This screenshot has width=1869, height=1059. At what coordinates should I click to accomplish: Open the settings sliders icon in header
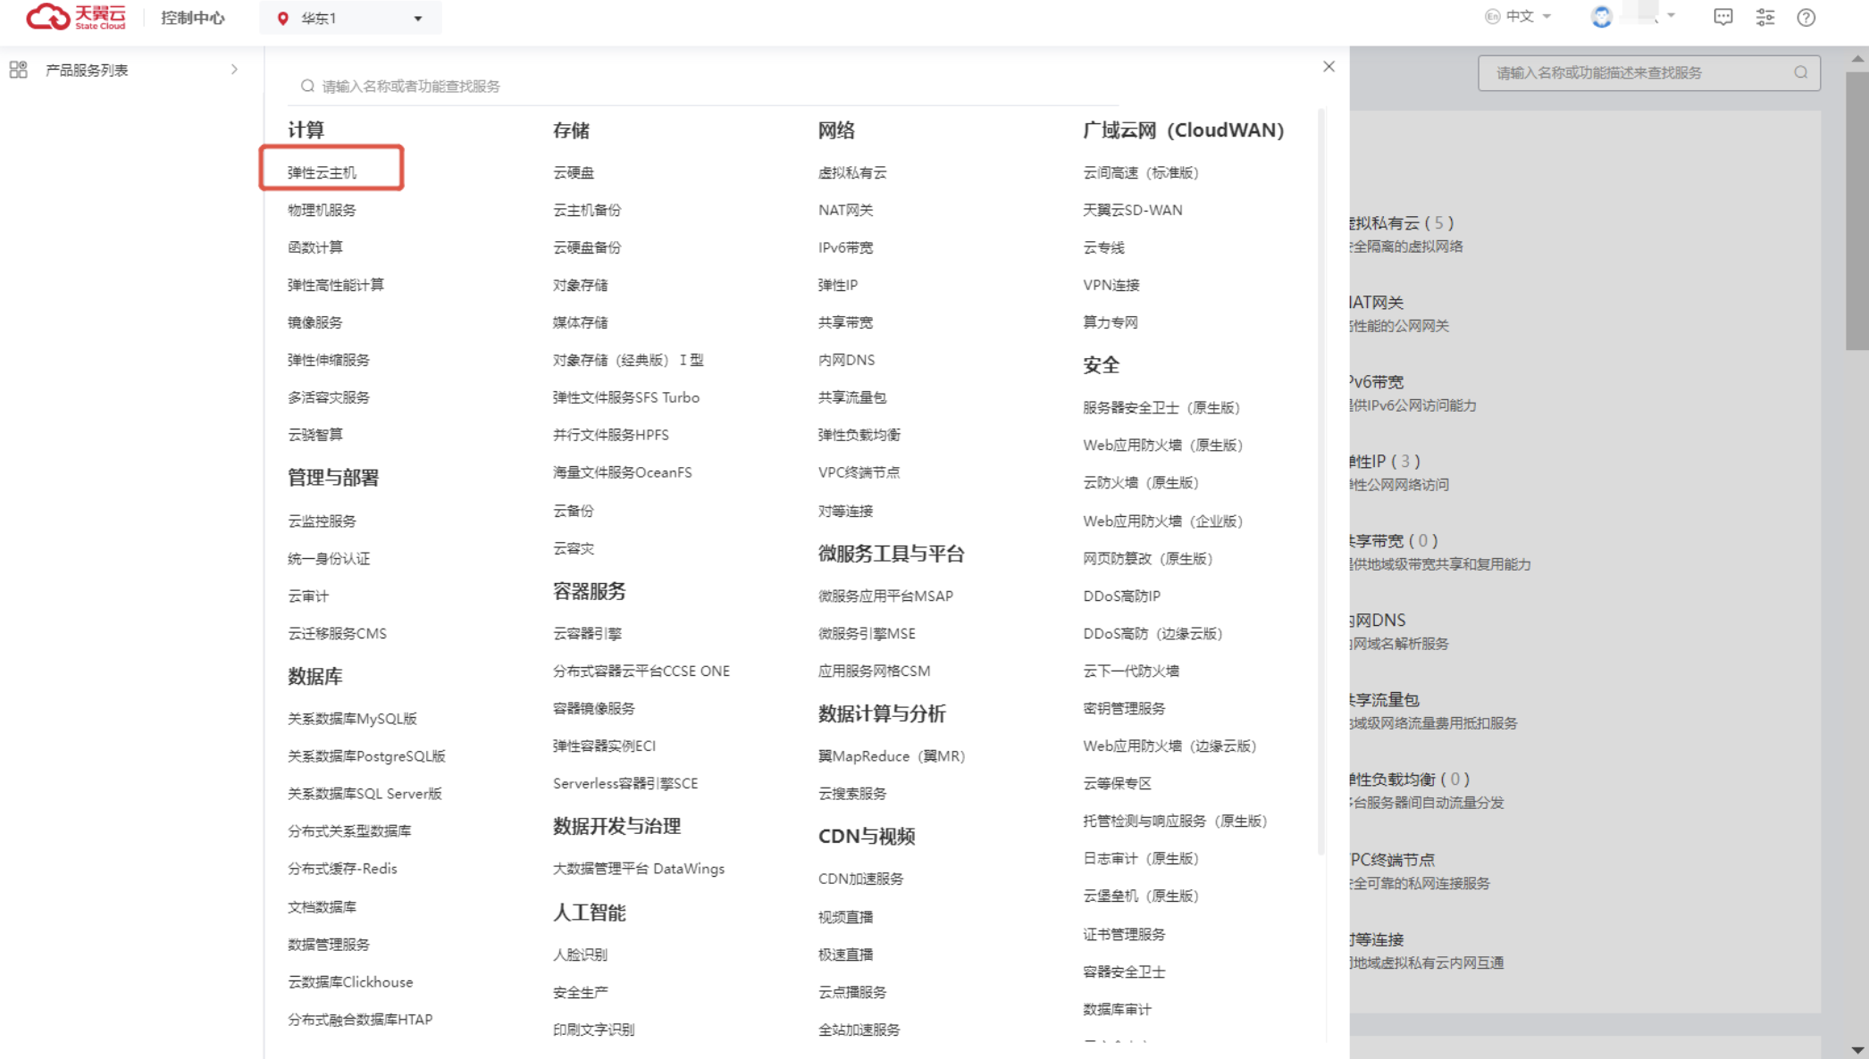point(1765,17)
